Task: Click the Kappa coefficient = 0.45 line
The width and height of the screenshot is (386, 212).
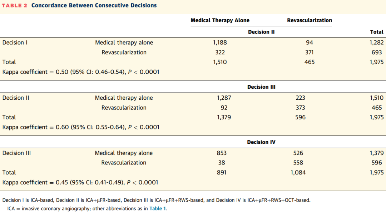Action: point(80,182)
